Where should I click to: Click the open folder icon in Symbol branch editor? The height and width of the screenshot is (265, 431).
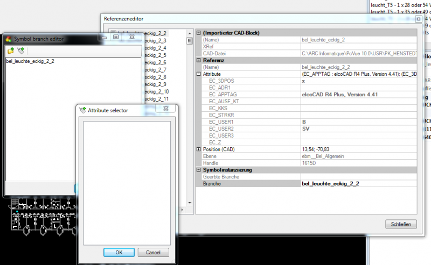11,51
